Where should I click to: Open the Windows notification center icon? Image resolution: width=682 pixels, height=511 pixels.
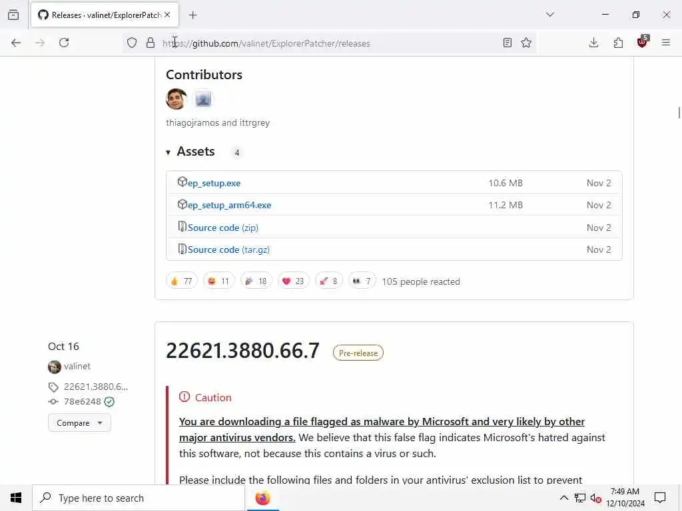coord(660,498)
